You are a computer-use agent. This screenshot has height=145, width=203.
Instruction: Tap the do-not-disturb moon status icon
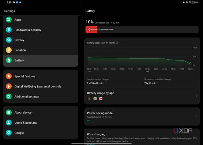184,2
